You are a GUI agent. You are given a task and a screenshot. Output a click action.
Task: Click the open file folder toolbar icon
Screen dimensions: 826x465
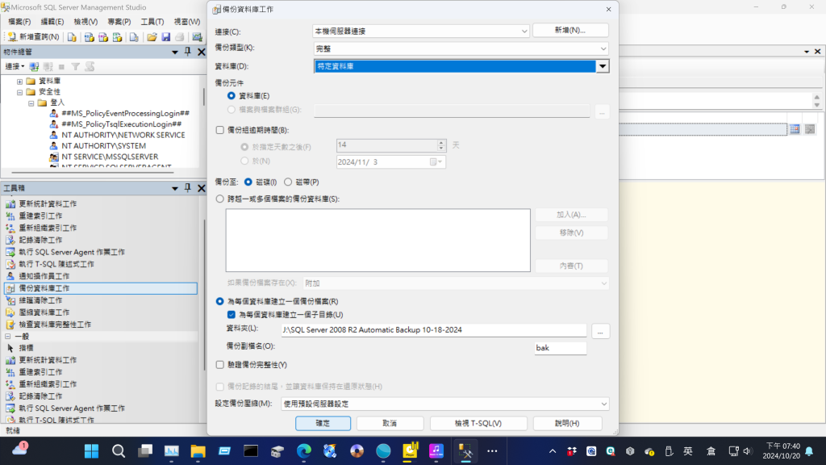point(152,37)
